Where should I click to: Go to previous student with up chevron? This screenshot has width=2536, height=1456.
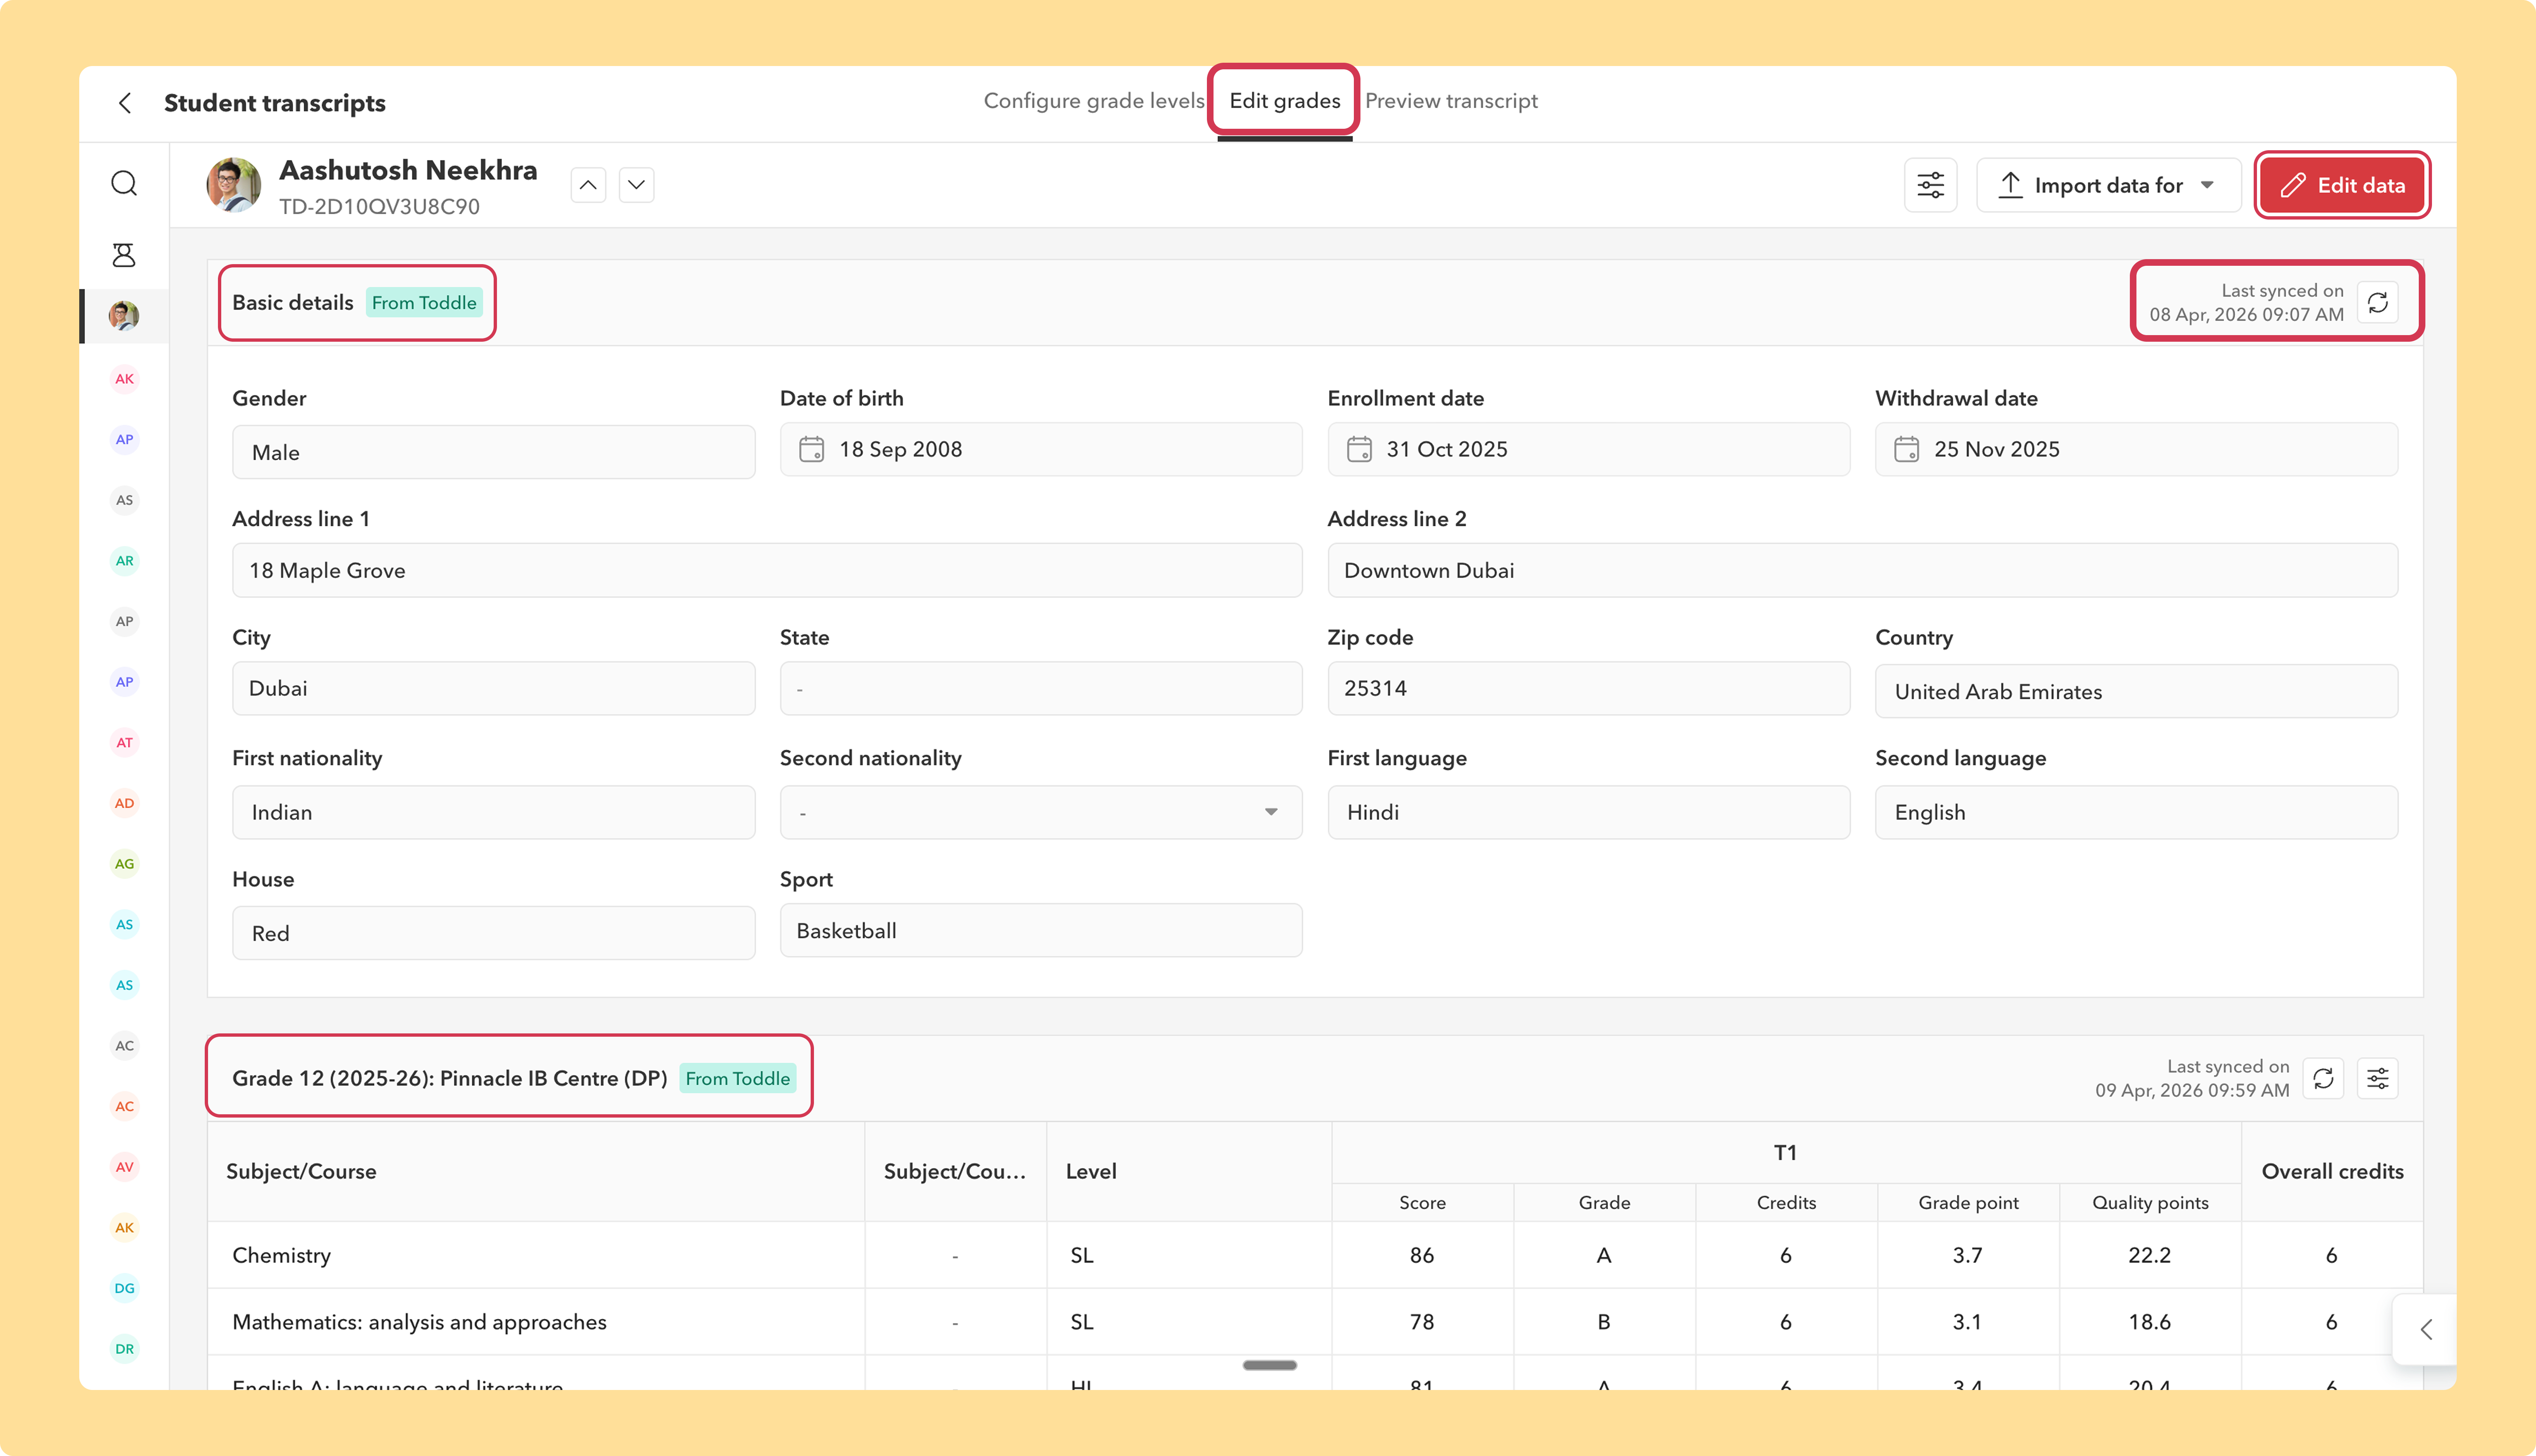588,185
